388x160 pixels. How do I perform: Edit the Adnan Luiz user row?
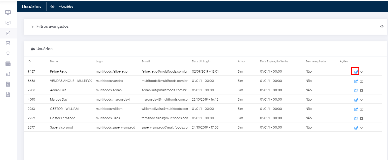(x=356, y=91)
